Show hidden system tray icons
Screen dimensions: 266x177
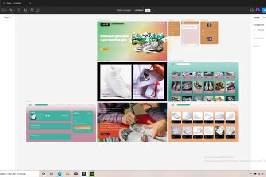point(251,174)
